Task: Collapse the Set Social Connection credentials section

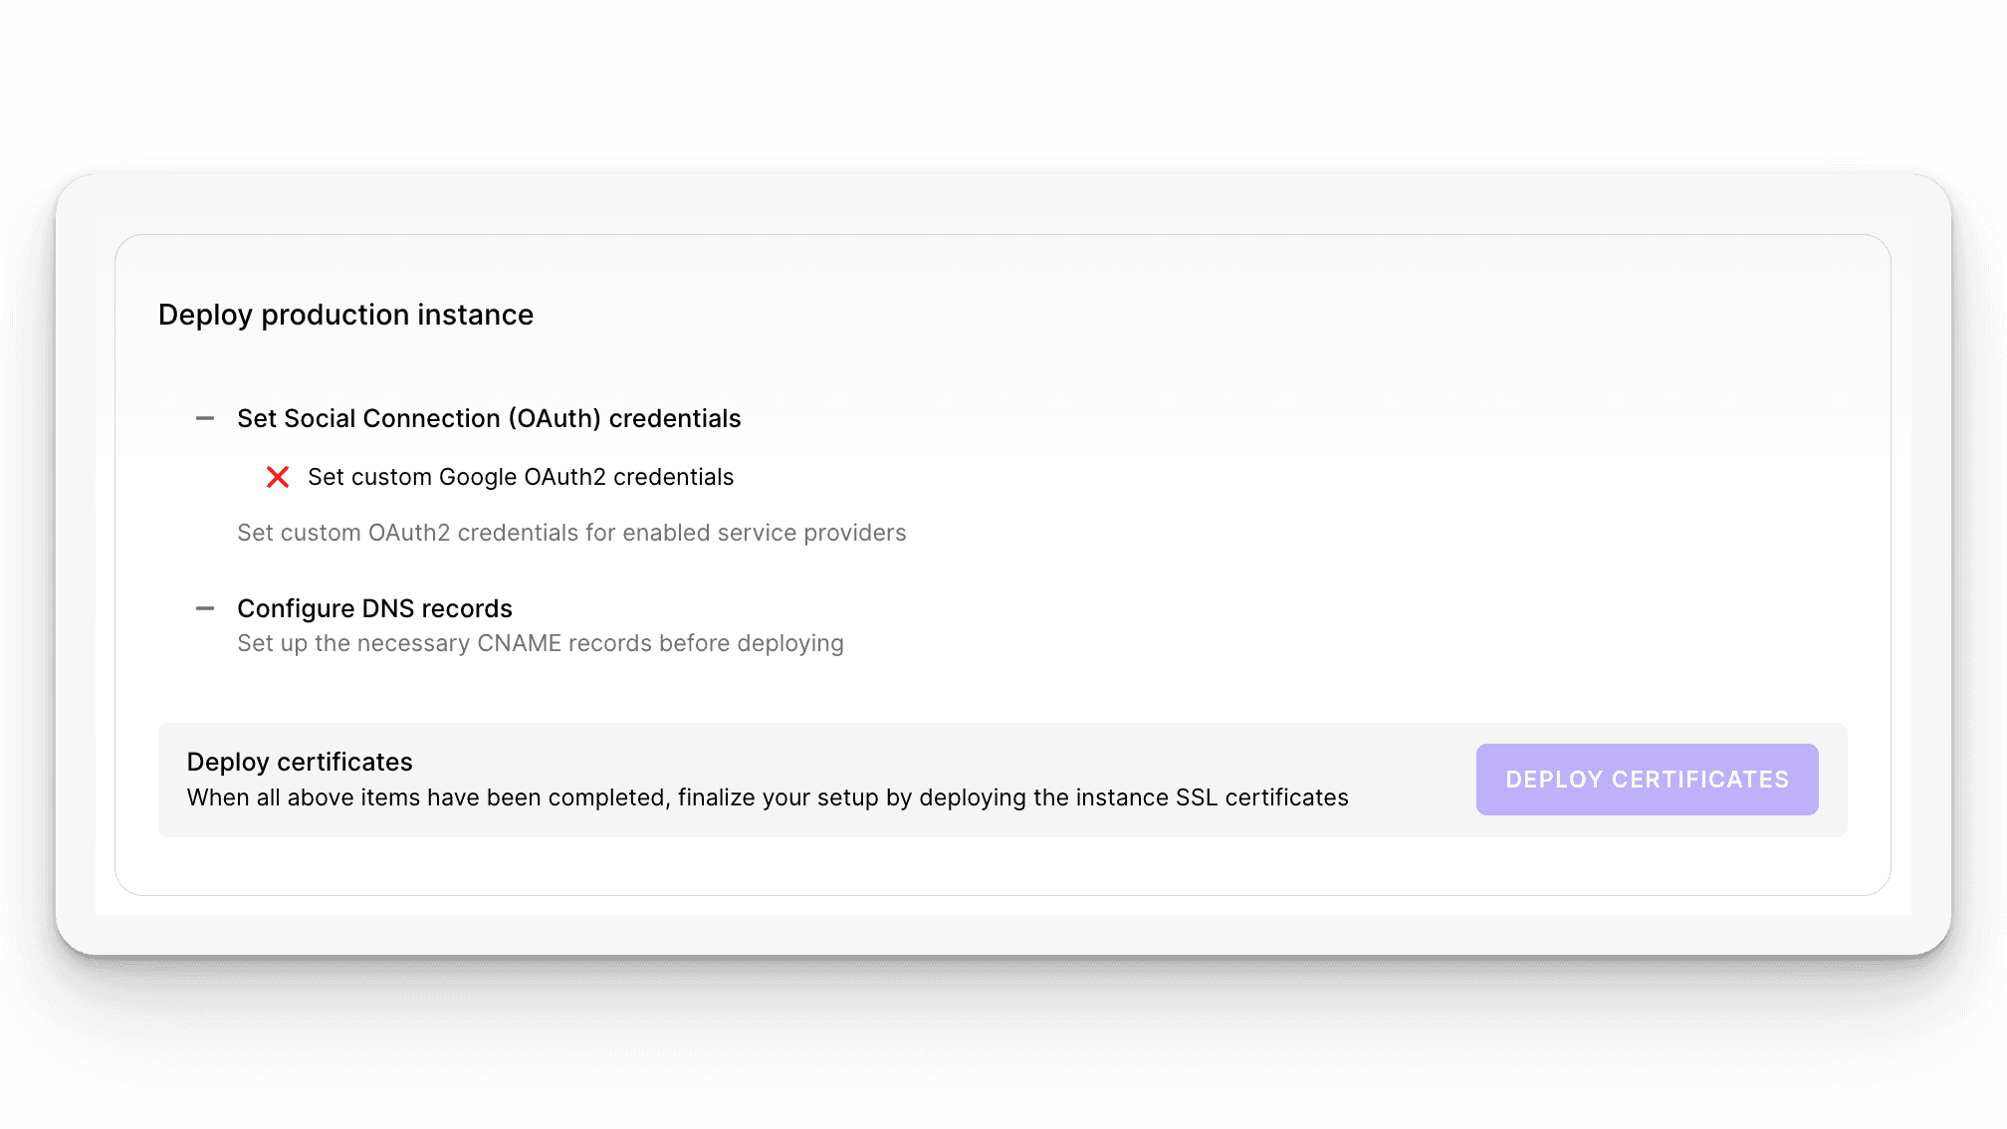Action: pos(205,418)
